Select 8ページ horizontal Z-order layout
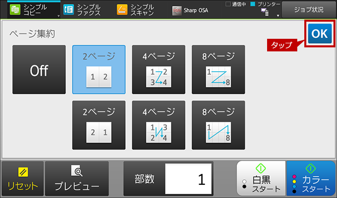The width and height of the screenshot is (337, 198). pos(218,70)
